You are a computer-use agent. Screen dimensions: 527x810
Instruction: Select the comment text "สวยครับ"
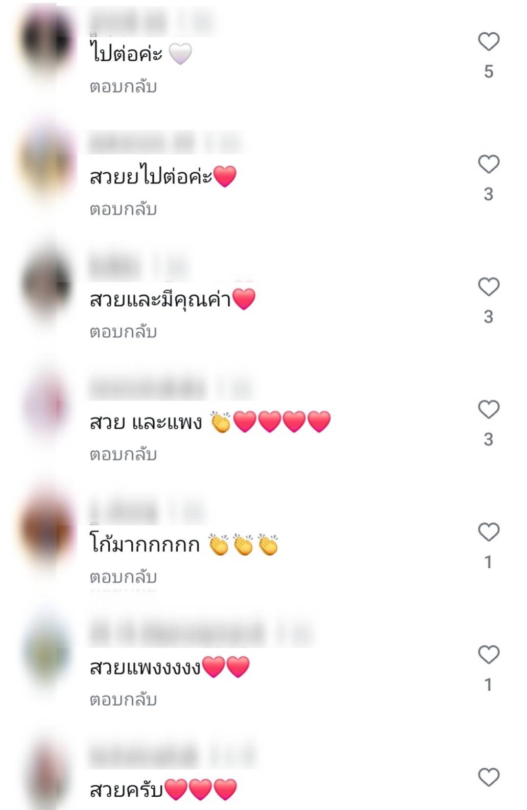click(x=126, y=790)
